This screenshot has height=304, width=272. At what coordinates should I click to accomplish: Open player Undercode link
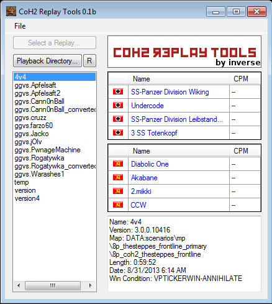point(147,106)
